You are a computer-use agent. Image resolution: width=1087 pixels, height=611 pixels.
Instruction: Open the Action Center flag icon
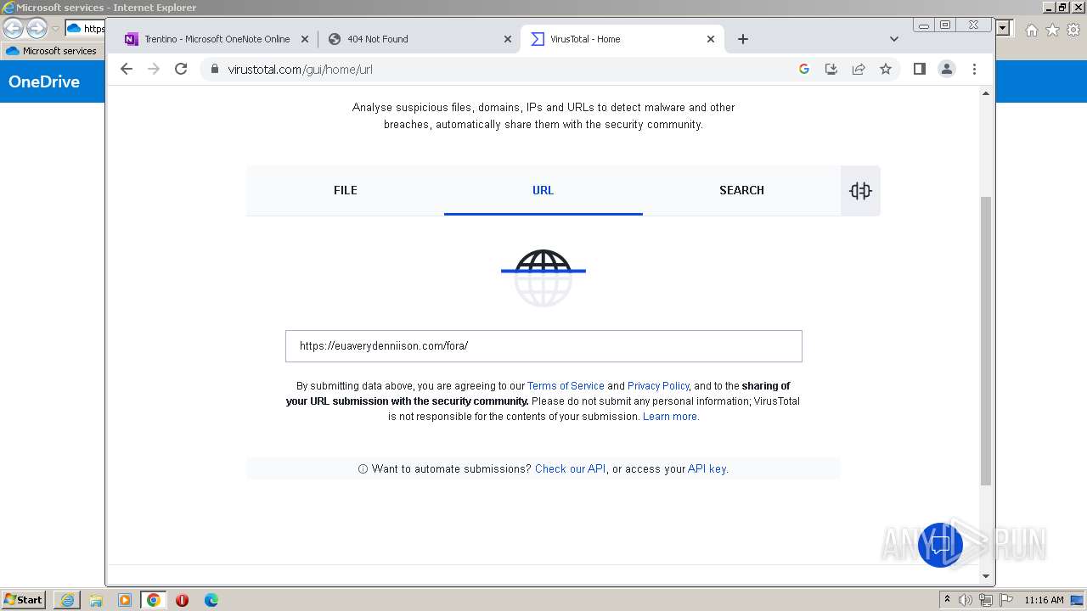pyautogui.click(x=1006, y=600)
